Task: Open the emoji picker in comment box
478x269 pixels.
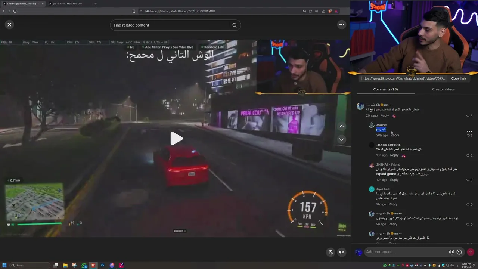Action: [459, 252]
